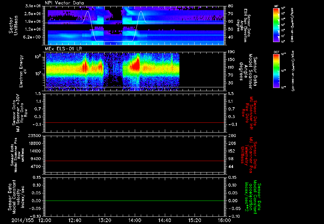Click the 4700 tick label
The height and width of the screenshot is (224, 324).
[x=35, y=166]
